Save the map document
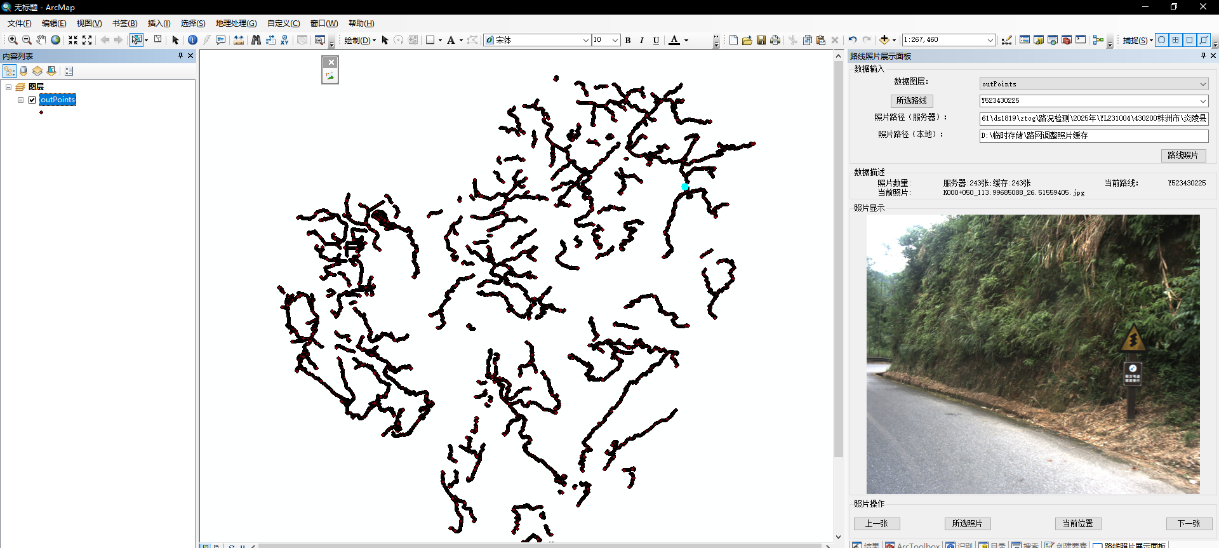Viewport: 1219px width, 548px height. pyautogui.click(x=761, y=40)
